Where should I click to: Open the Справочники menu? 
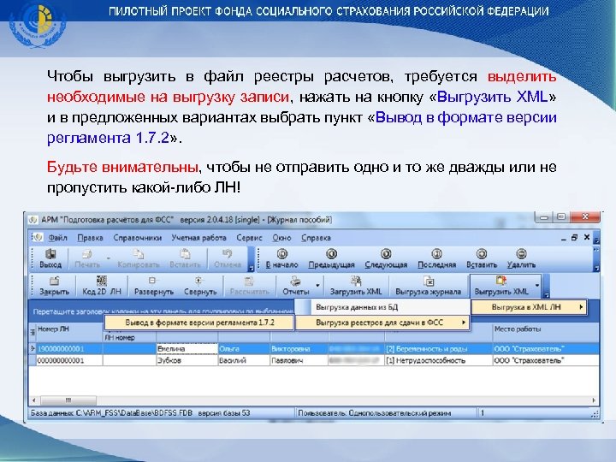pyautogui.click(x=138, y=238)
